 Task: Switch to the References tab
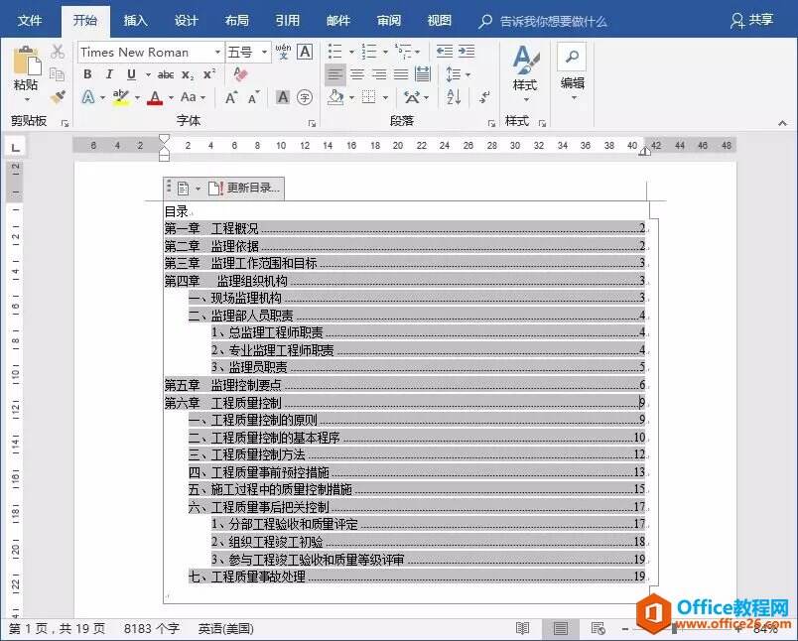[x=288, y=21]
